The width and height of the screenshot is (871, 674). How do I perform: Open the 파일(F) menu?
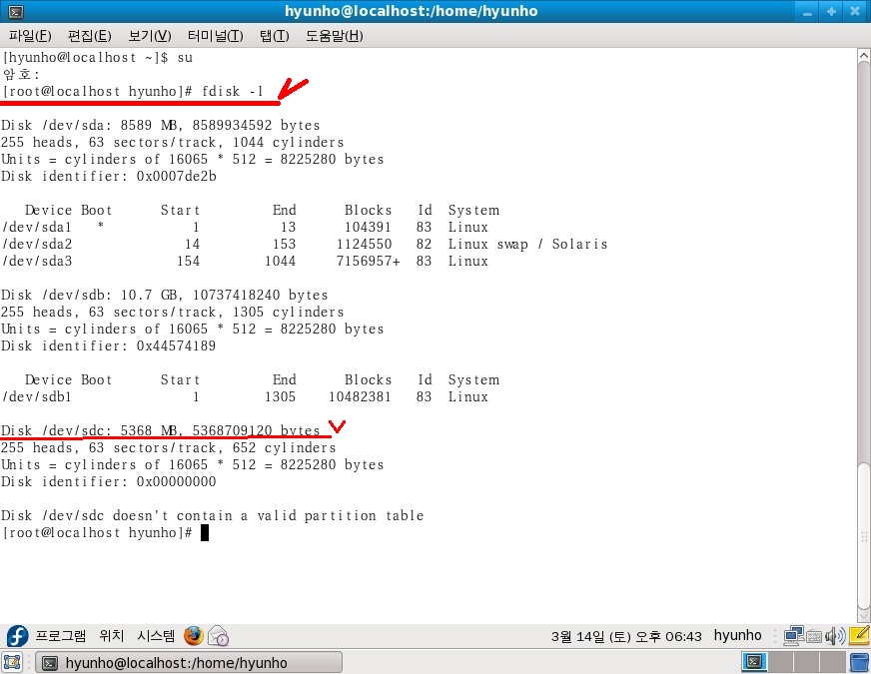[30, 36]
